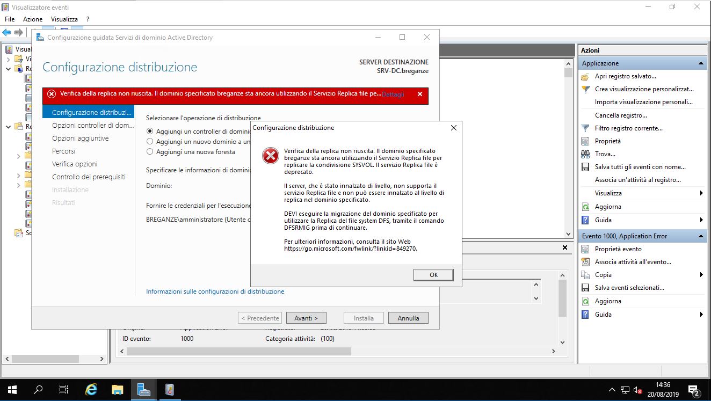Click Salva eventi selezionati icon
Image resolution: width=711 pixels, height=401 pixels.
point(585,288)
